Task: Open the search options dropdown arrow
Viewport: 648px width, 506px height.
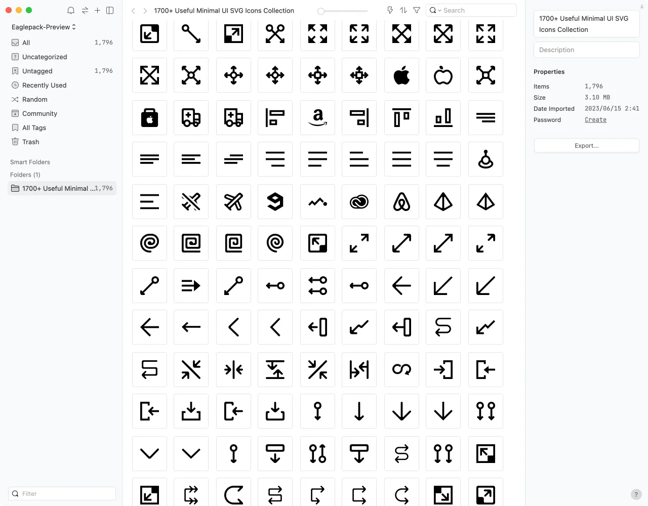Action: (439, 11)
